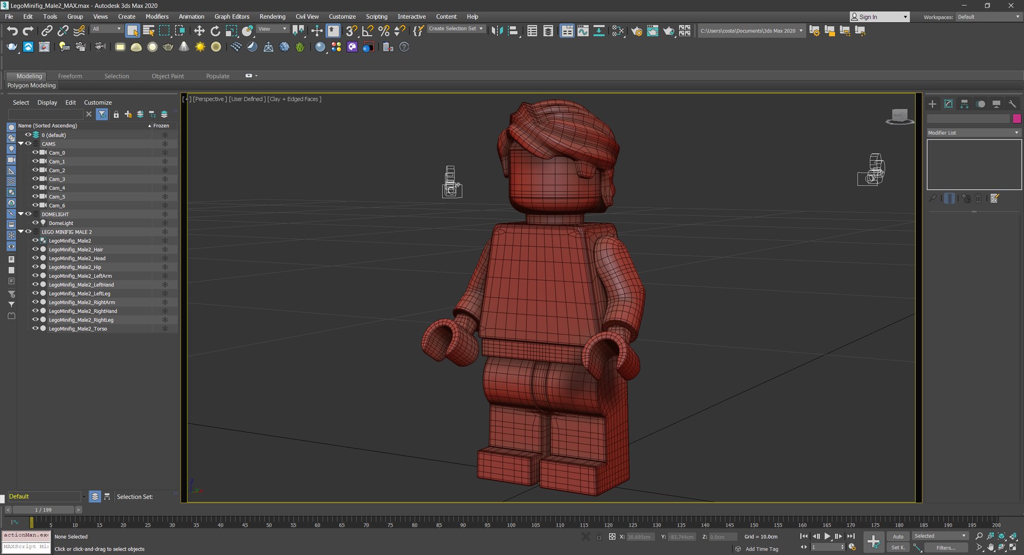Viewport: 1024px width, 555px height.
Task: Jump to timeline start button
Action: coord(804,536)
